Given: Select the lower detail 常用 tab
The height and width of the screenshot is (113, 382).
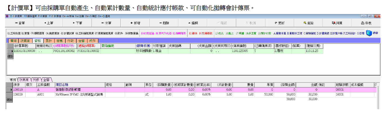Looking at the screenshot, I should pos(13,80).
